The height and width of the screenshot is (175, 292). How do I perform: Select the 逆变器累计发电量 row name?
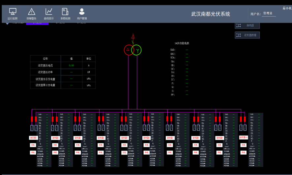click(45, 85)
